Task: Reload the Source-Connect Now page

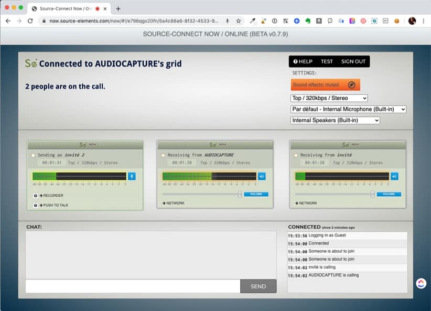Action: [30, 21]
